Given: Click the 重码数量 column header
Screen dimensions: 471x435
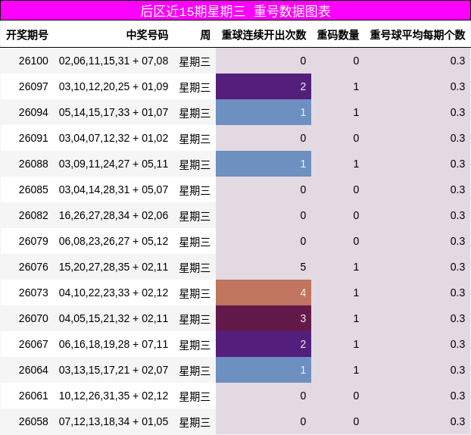Looking at the screenshot, I should tap(338, 35).
